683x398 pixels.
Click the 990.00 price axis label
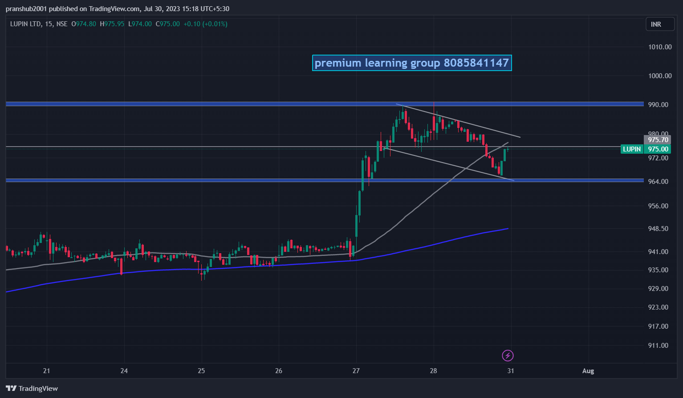point(658,105)
